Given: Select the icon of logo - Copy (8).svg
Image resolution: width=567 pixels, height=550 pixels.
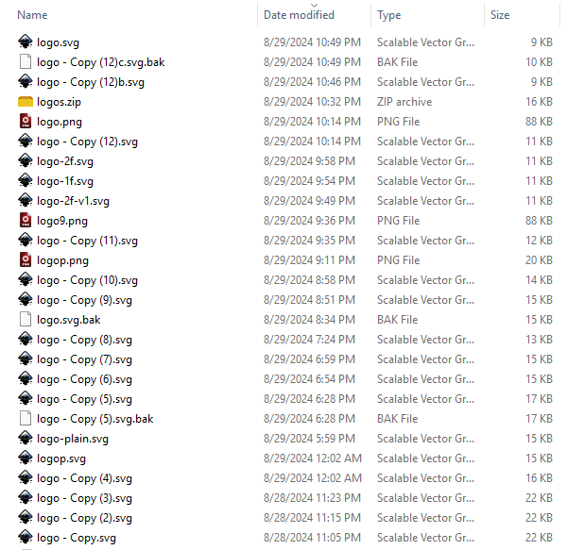Looking at the screenshot, I should (26, 340).
